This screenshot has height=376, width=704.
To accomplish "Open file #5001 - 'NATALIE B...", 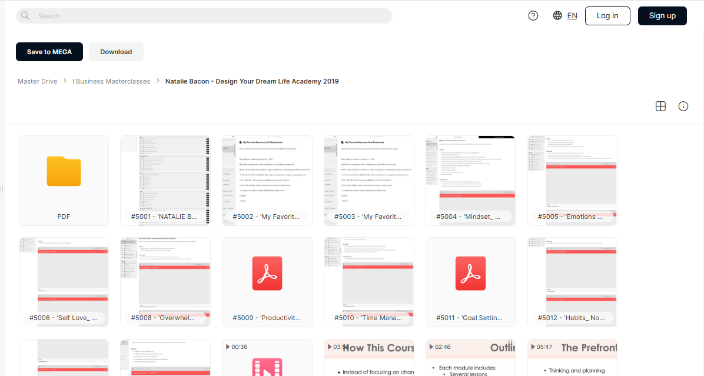I will pos(165,181).
